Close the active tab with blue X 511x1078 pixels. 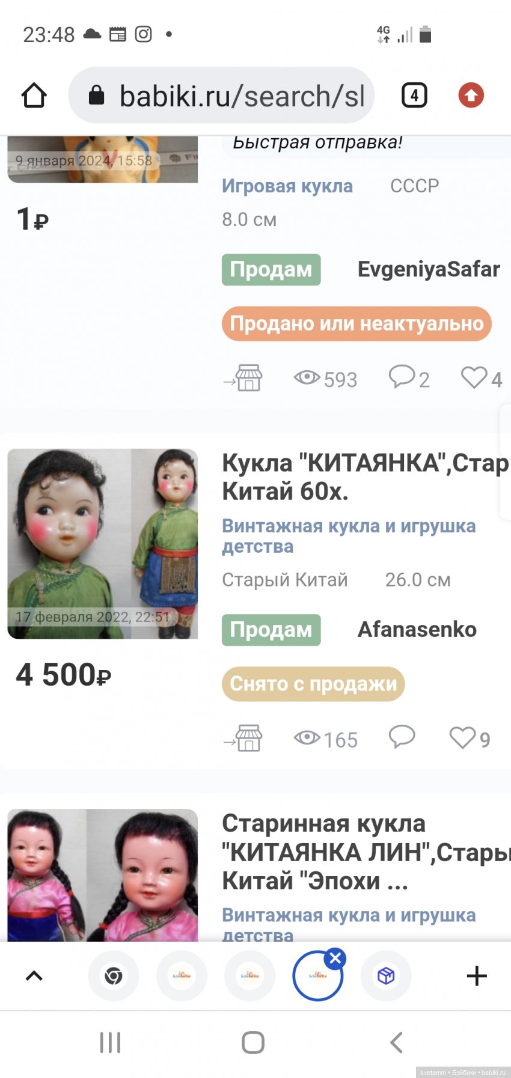point(335,958)
